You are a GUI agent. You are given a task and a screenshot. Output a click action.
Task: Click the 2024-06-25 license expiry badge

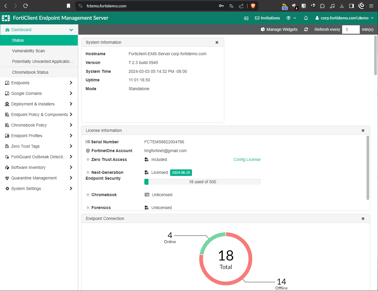pos(181,173)
